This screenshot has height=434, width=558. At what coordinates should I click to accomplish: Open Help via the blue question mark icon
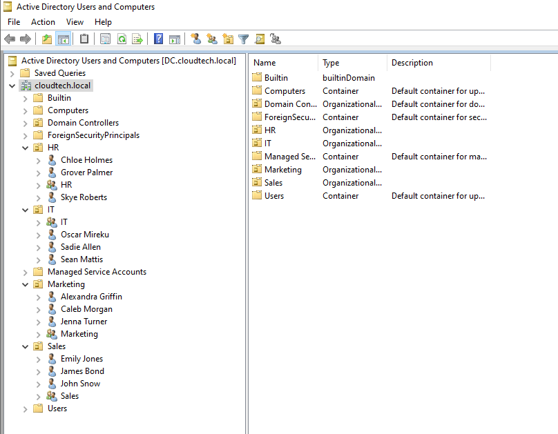pos(159,39)
